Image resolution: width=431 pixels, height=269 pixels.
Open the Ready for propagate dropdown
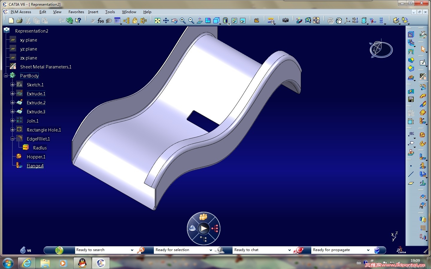(x=368, y=250)
